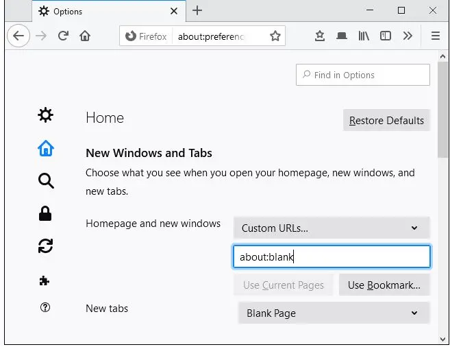Screen dimensions: 450x347
Task: Click the Use Bookmark button
Action: click(x=384, y=285)
